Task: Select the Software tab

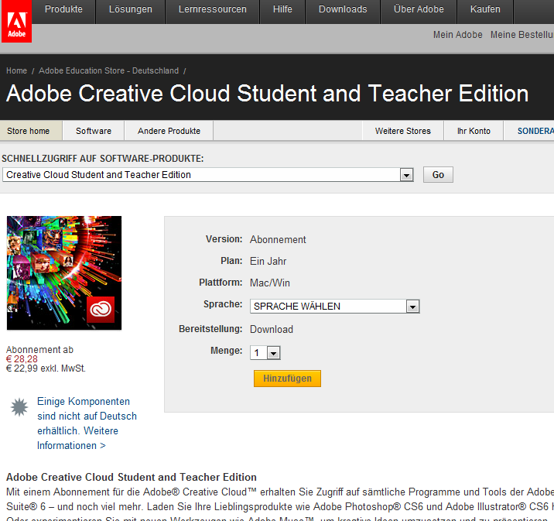Action: [x=94, y=131]
